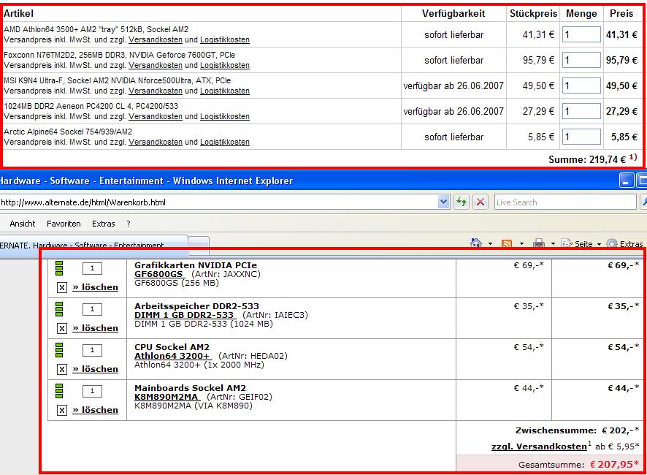647x475 pixels.
Task: Click the Live Search box
Action: 565,202
